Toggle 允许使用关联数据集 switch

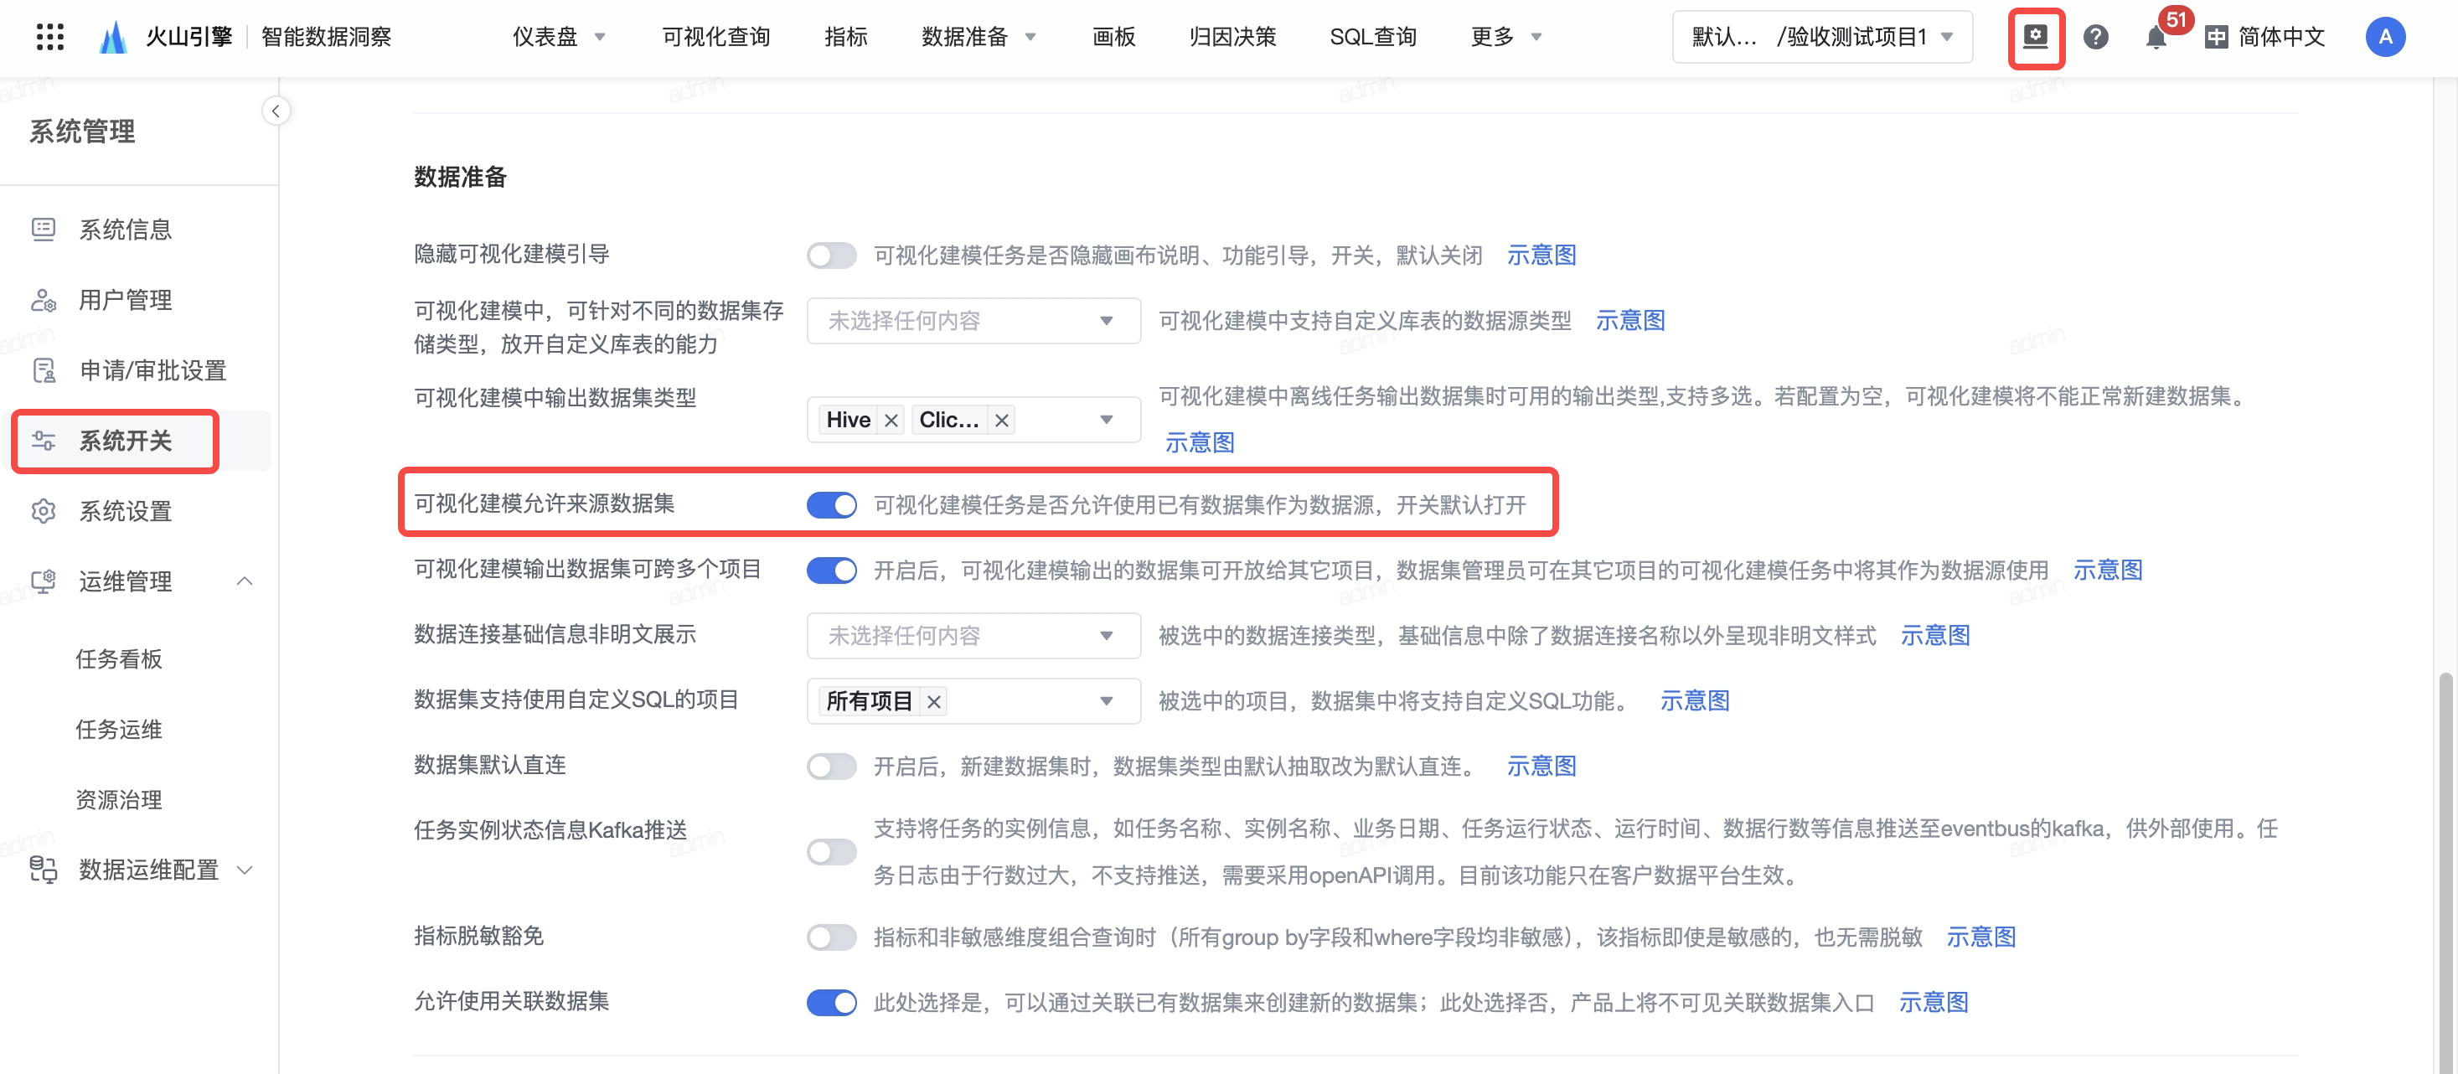831,1003
